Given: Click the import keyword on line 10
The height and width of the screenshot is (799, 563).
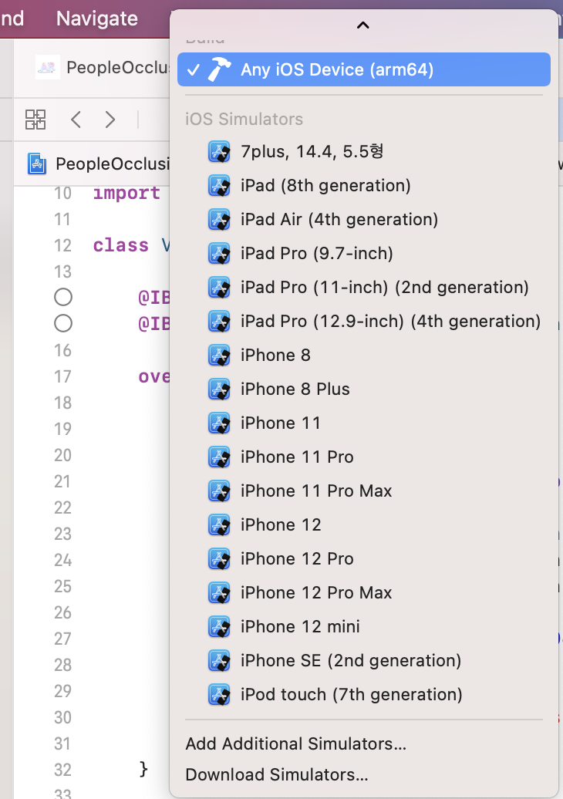Looking at the screenshot, I should click(x=126, y=194).
